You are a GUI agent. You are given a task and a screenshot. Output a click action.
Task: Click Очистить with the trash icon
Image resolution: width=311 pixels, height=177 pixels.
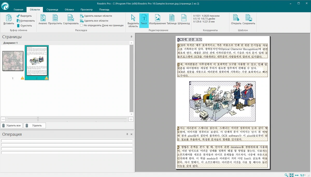coord(24,26)
